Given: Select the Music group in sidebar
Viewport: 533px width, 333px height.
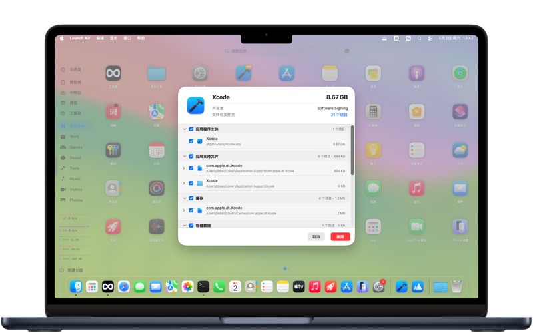Looking at the screenshot, I should (71, 179).
